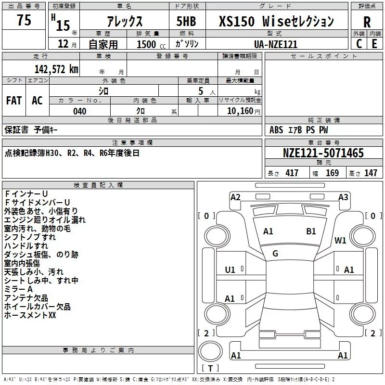385x385 pixels.
Task: Select vehicle history 自家用
Action: (x=103, y=44)
